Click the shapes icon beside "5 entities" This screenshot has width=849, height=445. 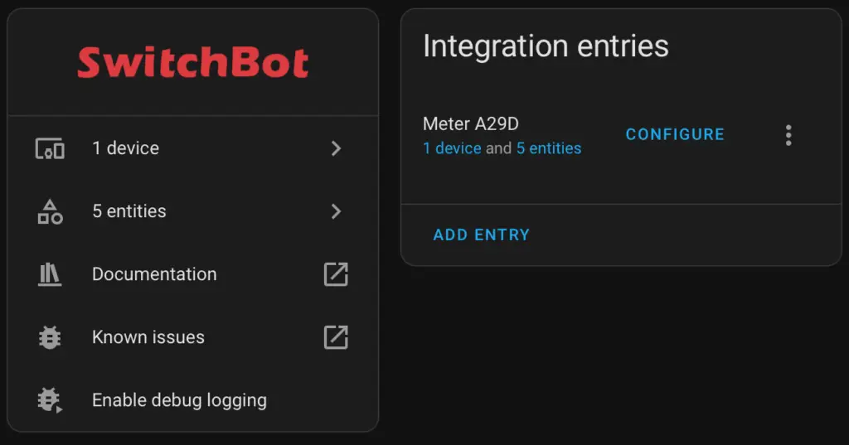(50, 212)
